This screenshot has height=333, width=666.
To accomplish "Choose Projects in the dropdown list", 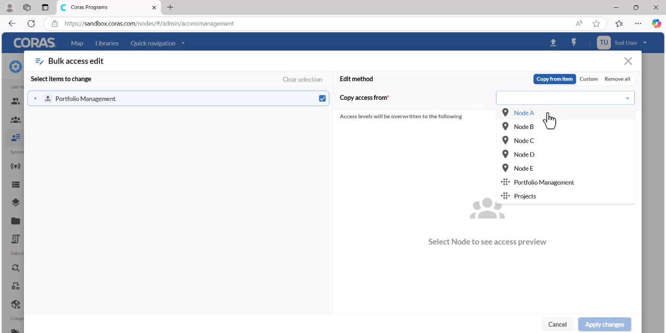I will (x=566, y=196).
